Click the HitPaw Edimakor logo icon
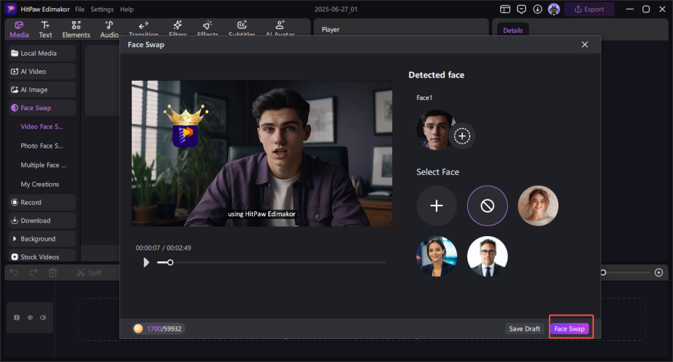 coord(11,9)
